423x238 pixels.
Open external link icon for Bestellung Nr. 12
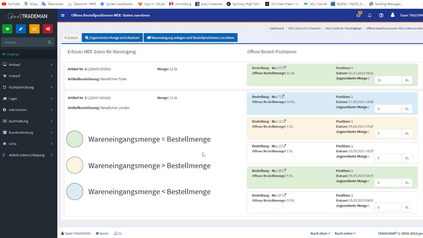click(x=284, y=121)
